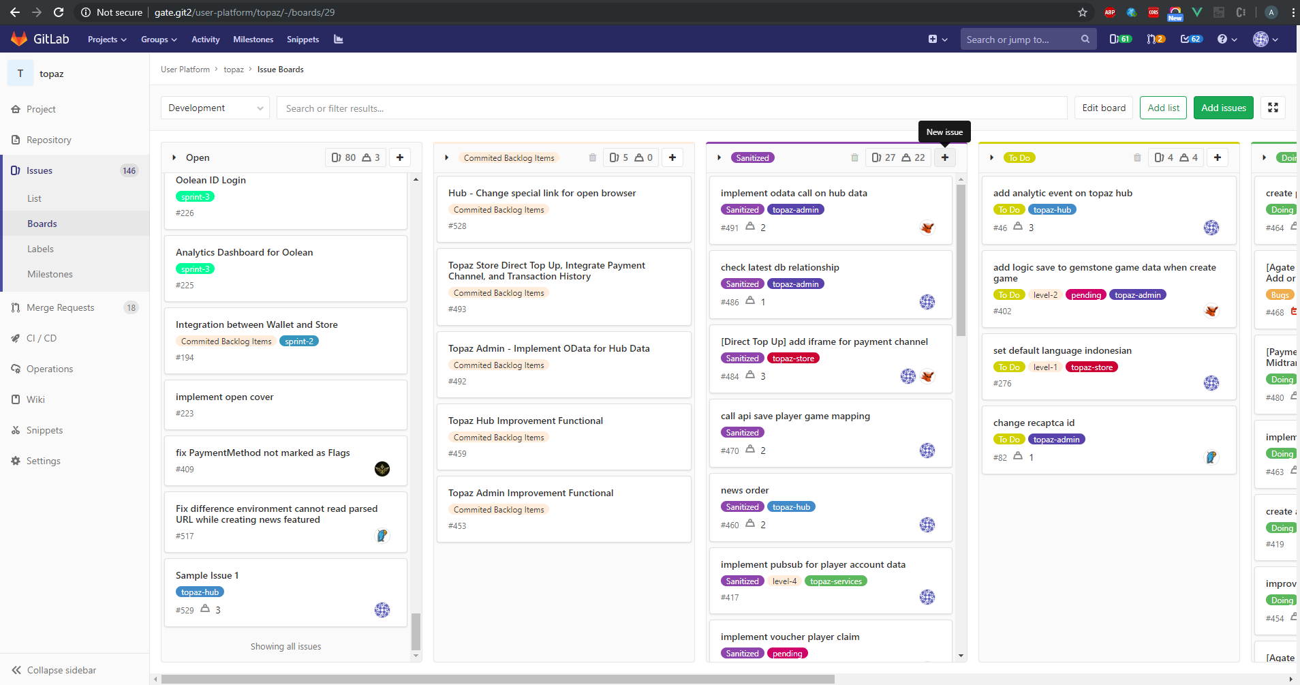
Task: Collapse the Commited Backlog Items list
Action: click(446, 157)
